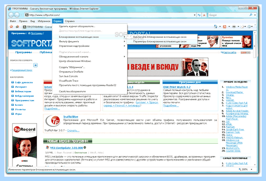The width and height of the screenshot is (266, 181).
Task: Open the Правка menu
Action: [x=23, y=21]
